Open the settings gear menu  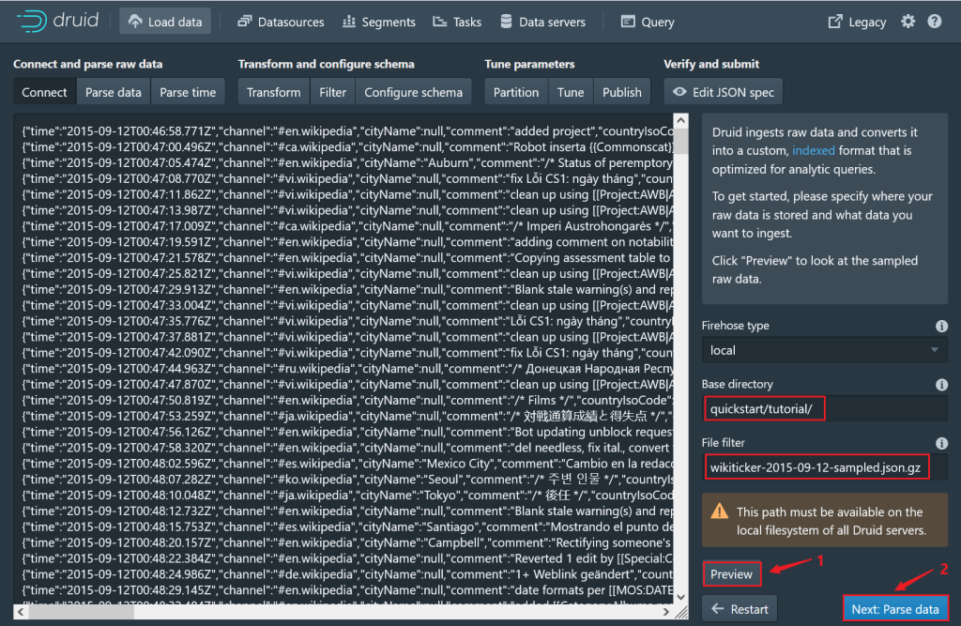[908, 22]
